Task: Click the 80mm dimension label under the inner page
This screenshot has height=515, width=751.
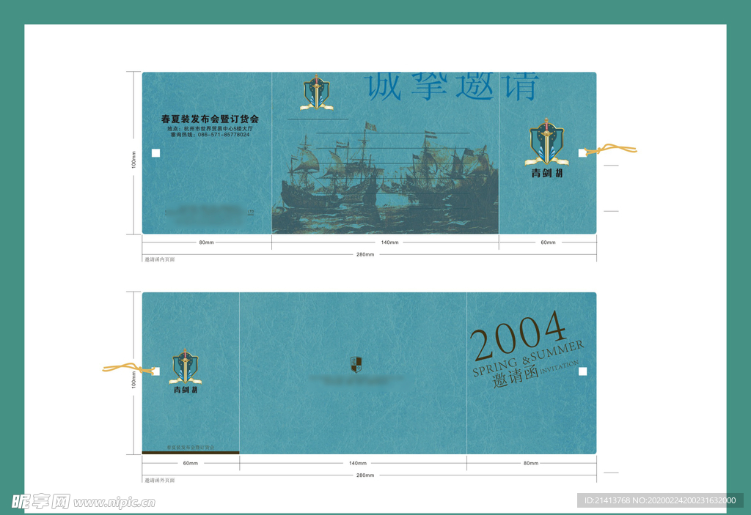Action: [x=206, y=242]
